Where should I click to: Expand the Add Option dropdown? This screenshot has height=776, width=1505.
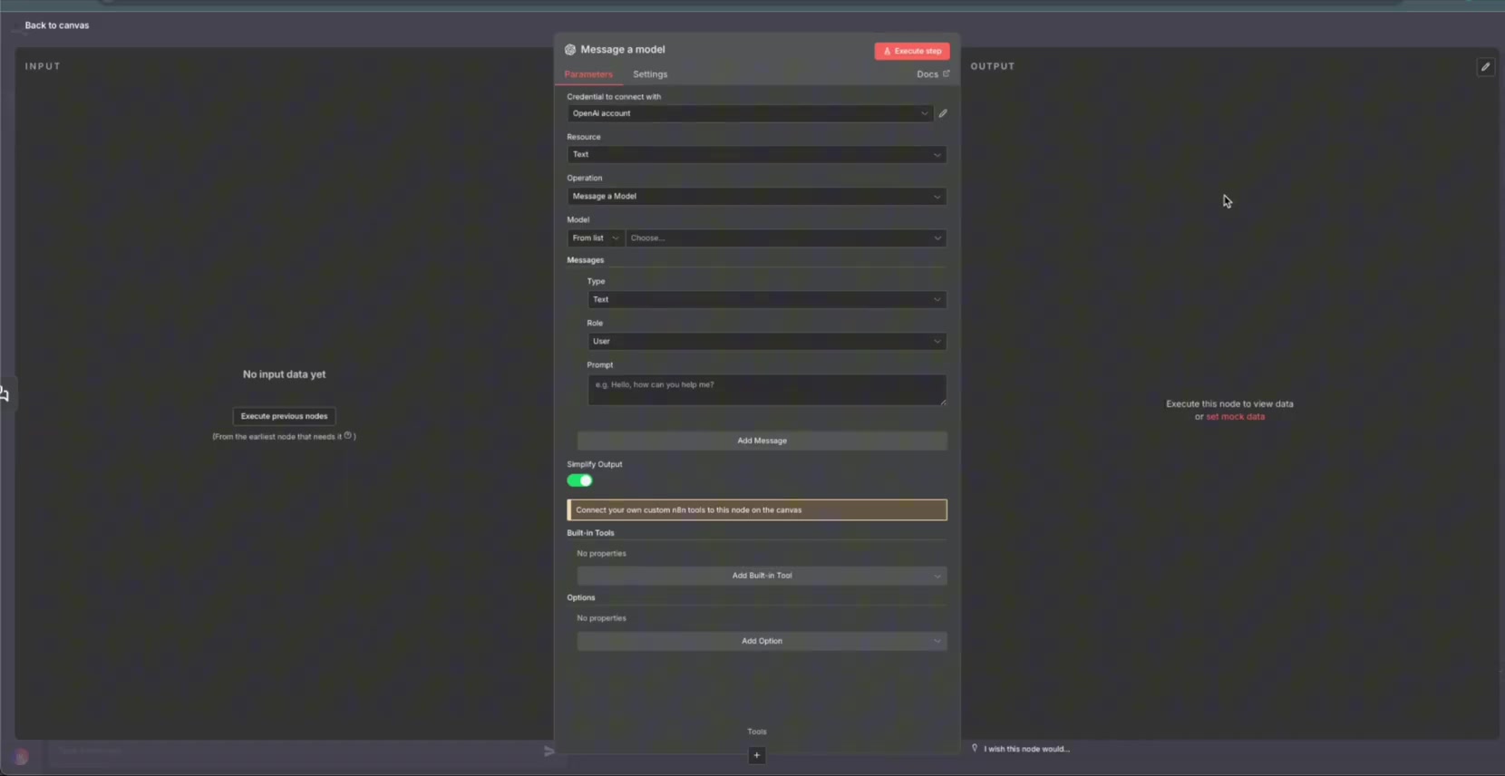pos(762,641)
